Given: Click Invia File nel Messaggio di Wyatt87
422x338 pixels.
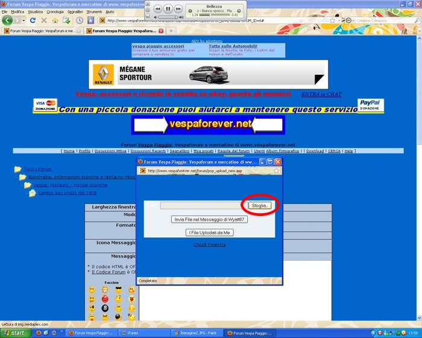Looking at the screenshot, I should coord(209,220).
